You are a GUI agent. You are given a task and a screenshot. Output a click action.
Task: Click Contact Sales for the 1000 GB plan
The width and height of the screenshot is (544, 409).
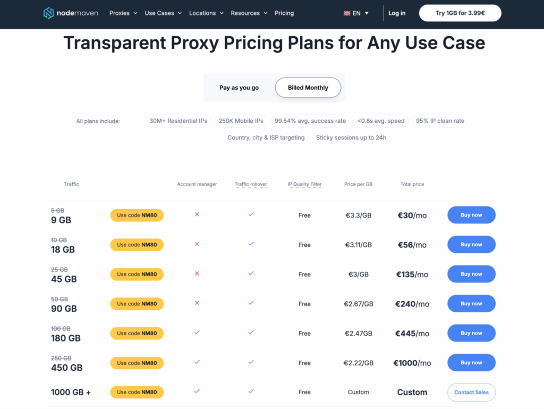pyautogui.click(x=471, y=392)
